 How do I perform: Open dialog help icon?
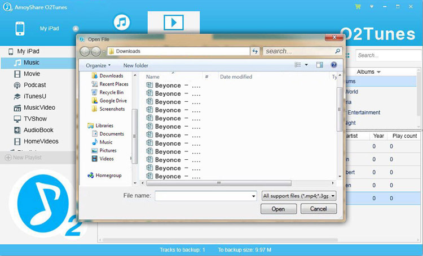click(x=334, y=65)
